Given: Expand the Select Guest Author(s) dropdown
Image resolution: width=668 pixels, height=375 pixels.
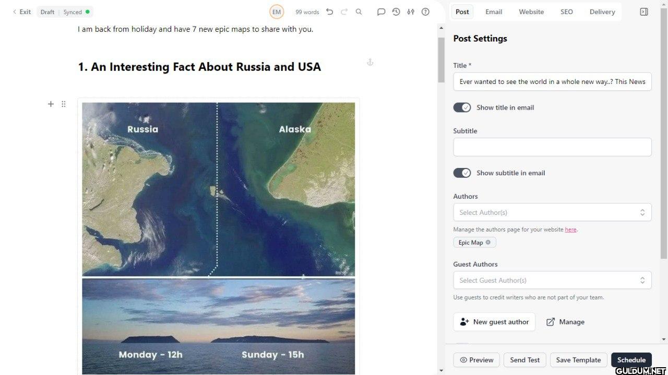Looking at the screenshot, I should [552, 280].
